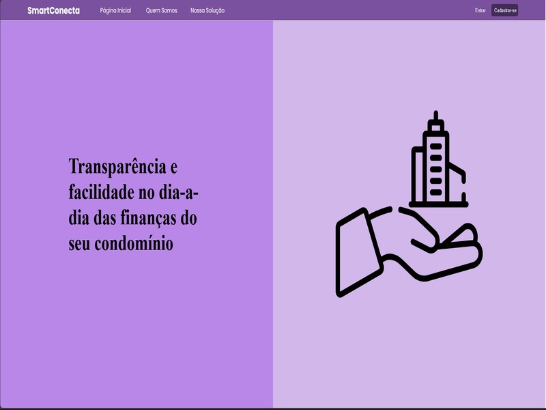Image resolution: width=546 pixels, height=410 pixels.
Task: Click the antenna spire atop the skyscraper
Action: tap(435, 118)
